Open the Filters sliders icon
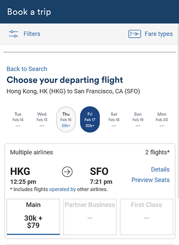This screenshot has width=179, height=245. 13,34
